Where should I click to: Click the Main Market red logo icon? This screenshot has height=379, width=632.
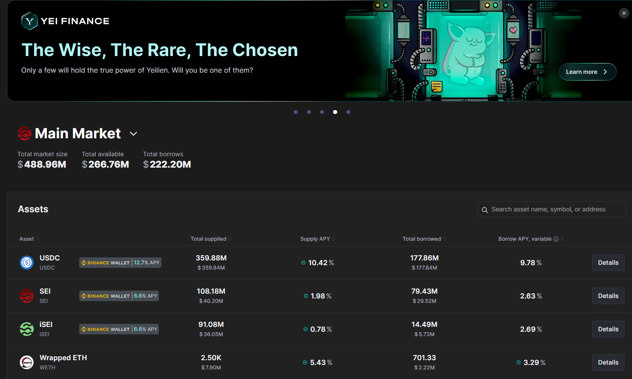pos(25,133)
